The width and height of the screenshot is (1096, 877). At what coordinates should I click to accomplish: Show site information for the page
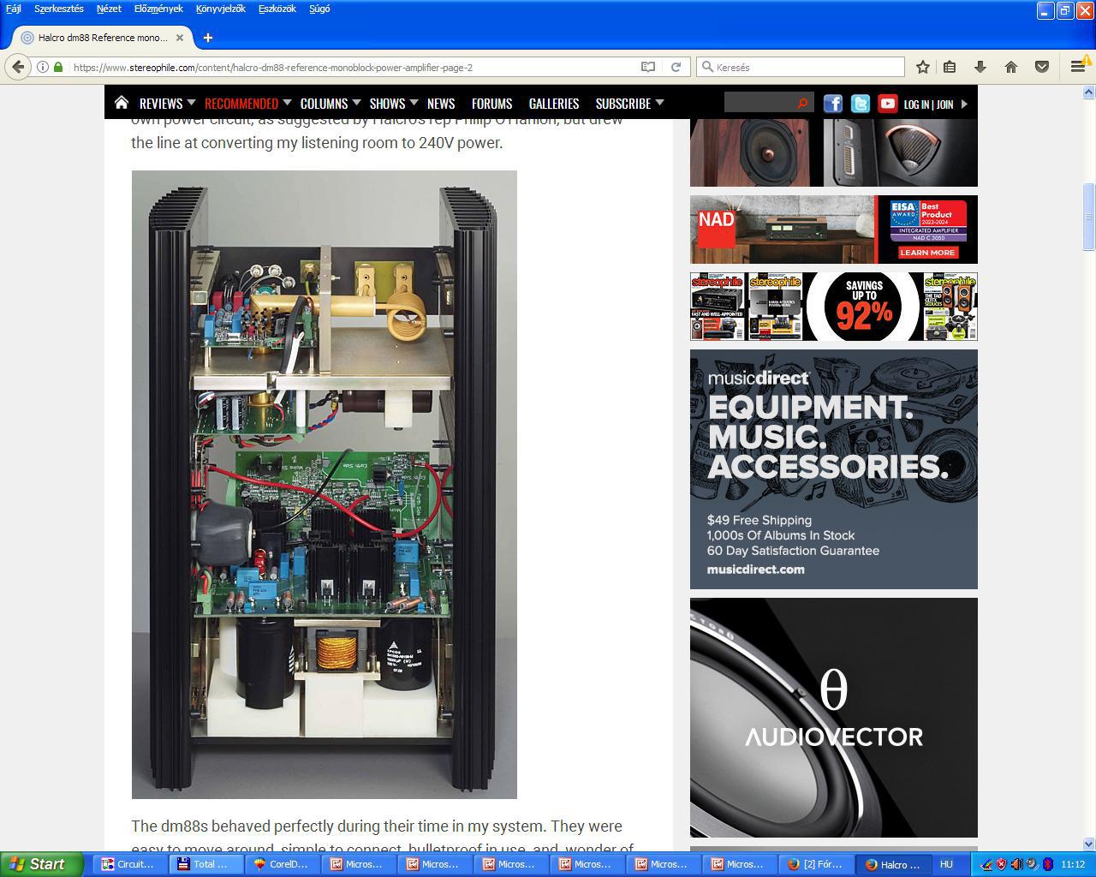point(43,67)
